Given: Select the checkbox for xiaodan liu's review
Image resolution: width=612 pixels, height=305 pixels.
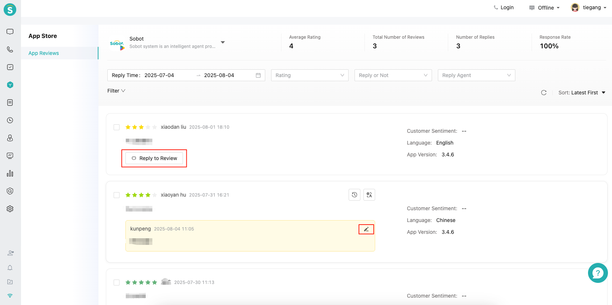Looking at the screenshot, I should click(117, 127).
